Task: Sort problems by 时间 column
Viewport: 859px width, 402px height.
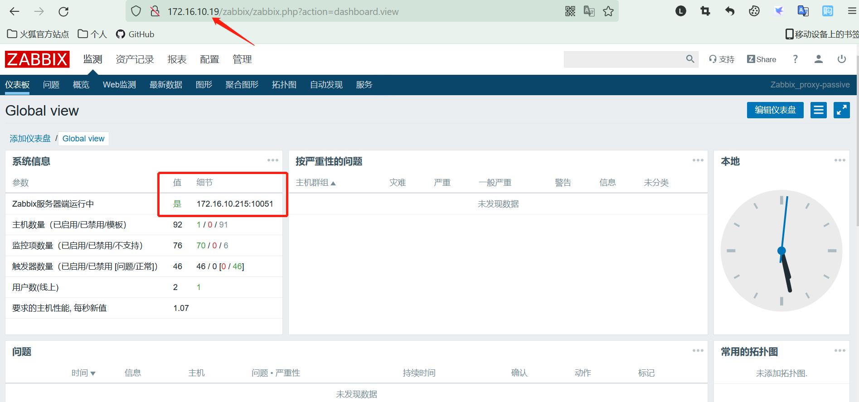Action: point(83,373)
